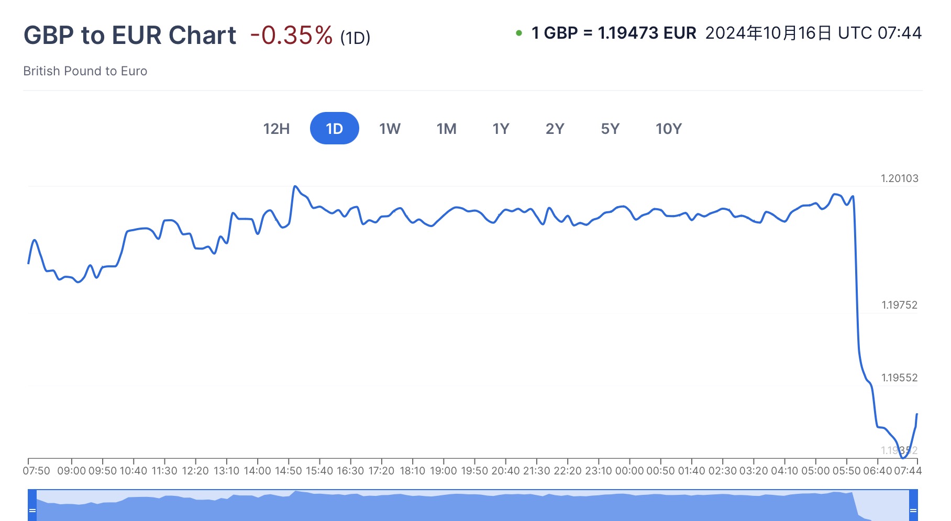Click the chart line's lowest point
Viewport: 951px width, 521px height.
903,458
